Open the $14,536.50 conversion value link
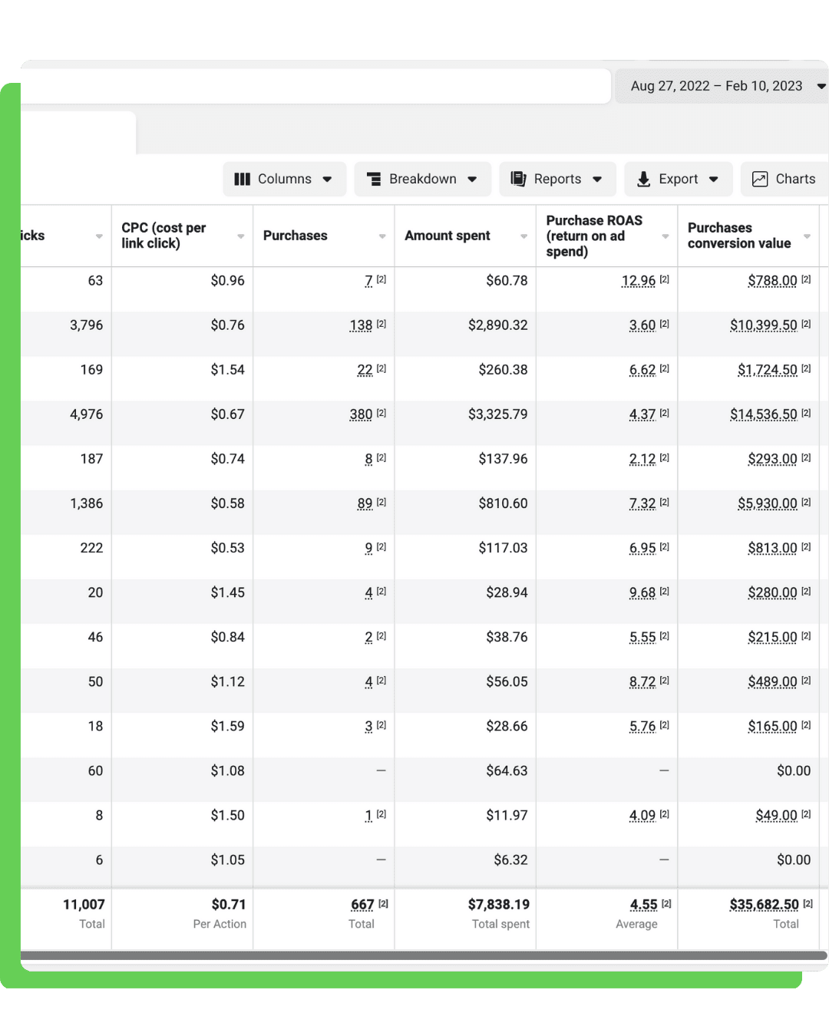Image resolution: width=829 pixels, height=1036 pixels. pyautogui.click(x=764, y=414)
